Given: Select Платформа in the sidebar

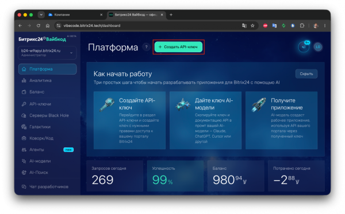Looking at the screenshot, I should coord(48,69).
